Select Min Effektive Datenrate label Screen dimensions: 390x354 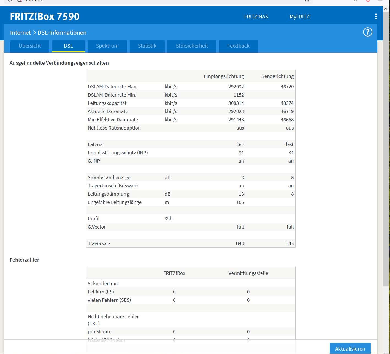113,120
